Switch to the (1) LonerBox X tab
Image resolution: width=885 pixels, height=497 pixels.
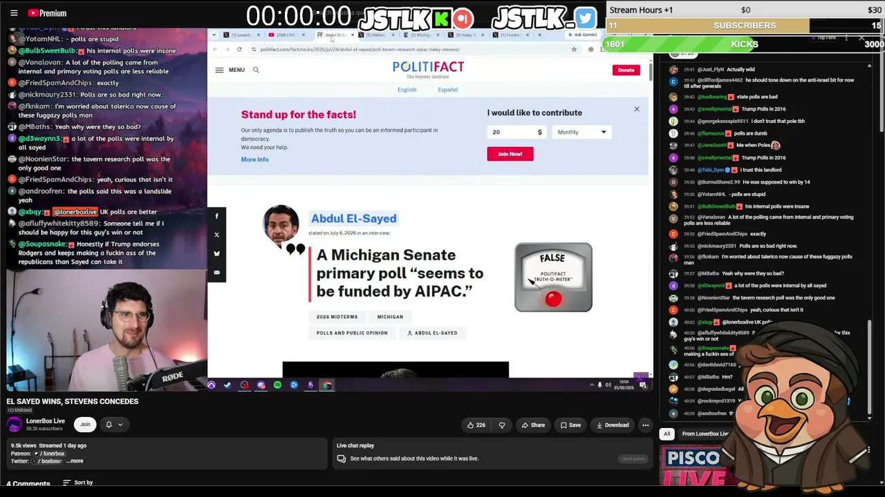click(x=241, y=35)
